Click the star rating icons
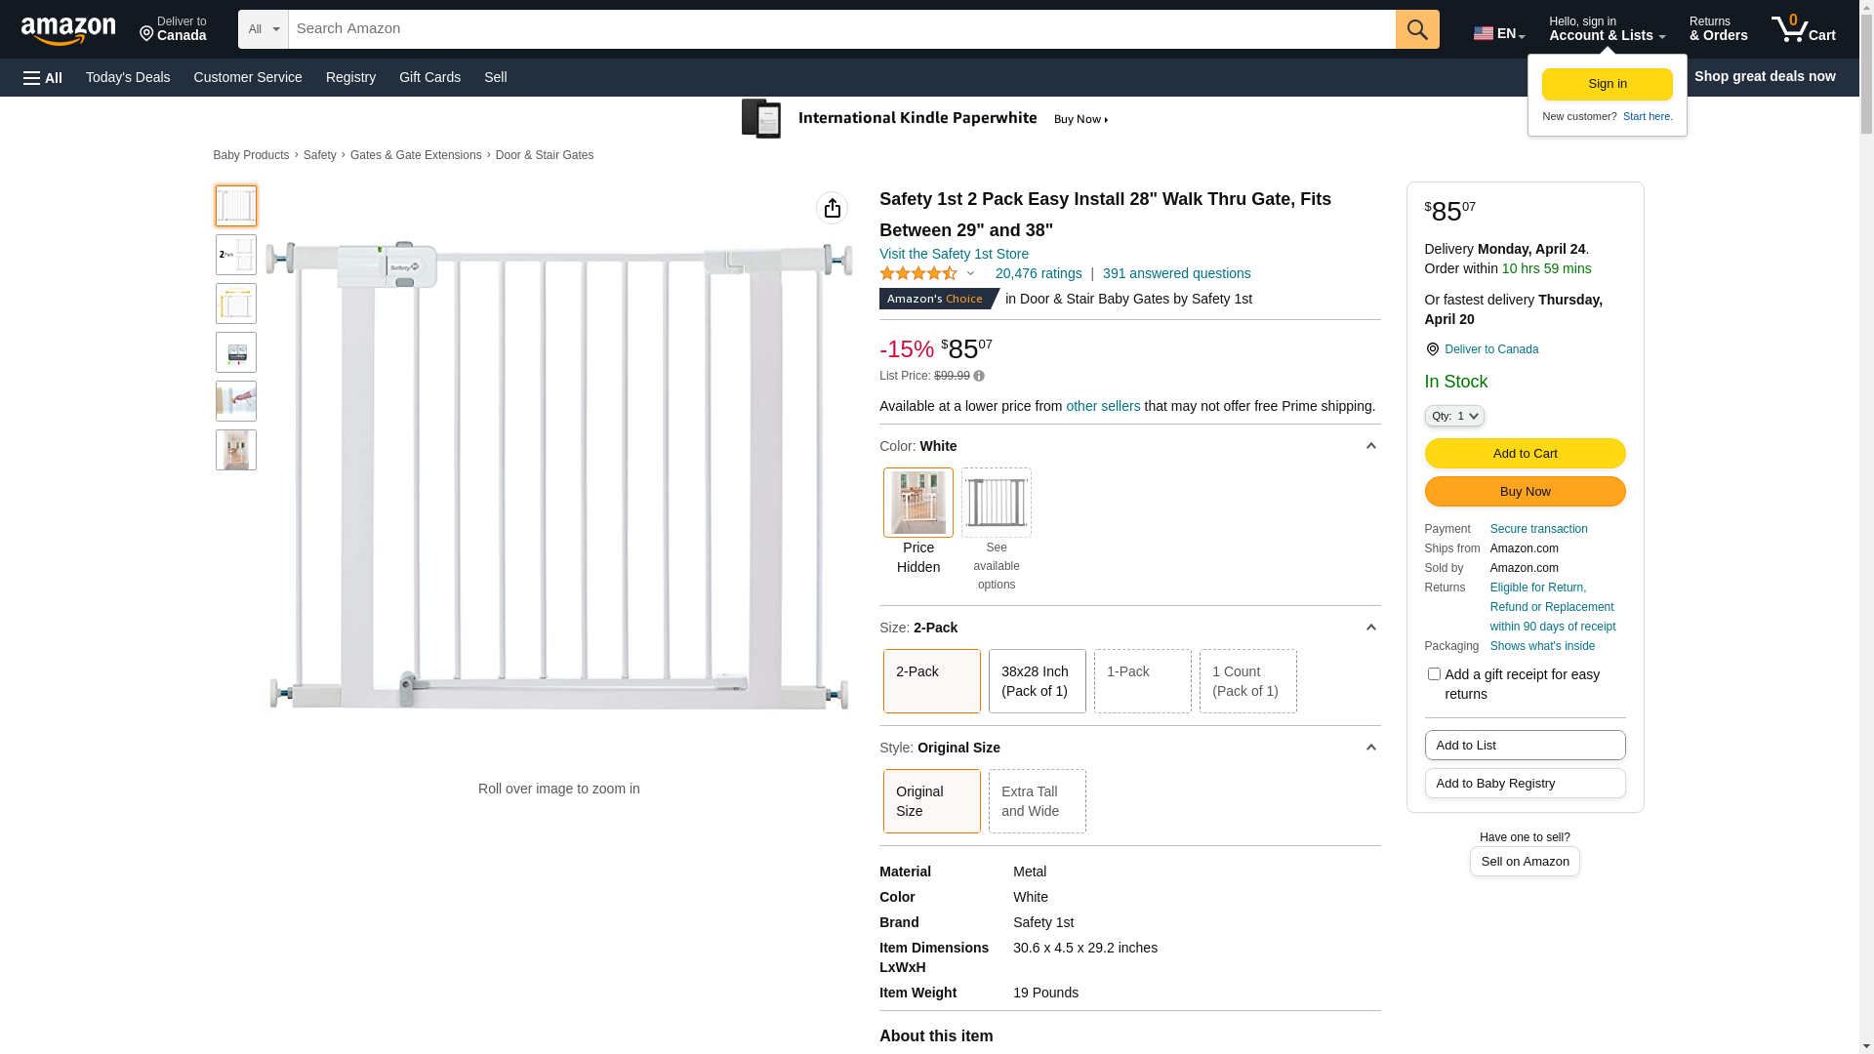This screenshot has width=1874, height=1054. point(918,274)
